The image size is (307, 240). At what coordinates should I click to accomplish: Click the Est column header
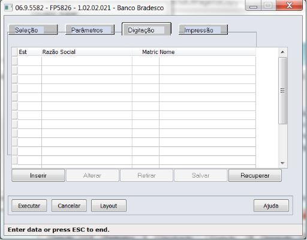tap(23, 52)
